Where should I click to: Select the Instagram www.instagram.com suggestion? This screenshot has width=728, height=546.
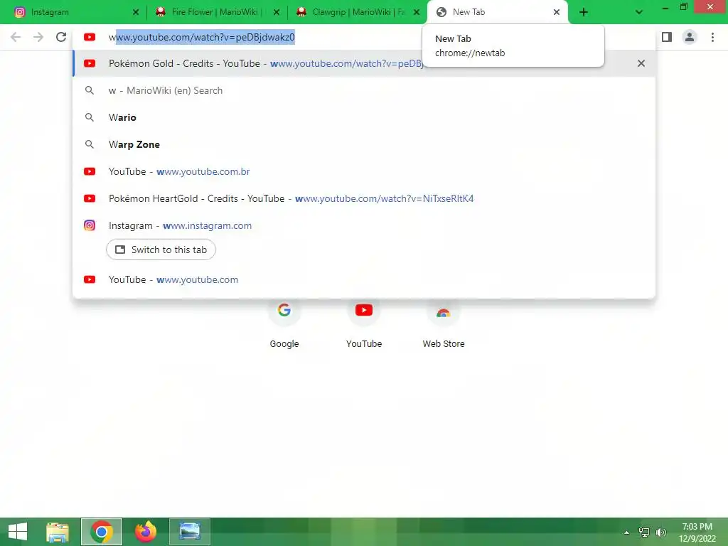[x=364, y=225]
